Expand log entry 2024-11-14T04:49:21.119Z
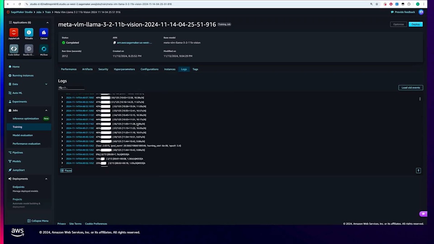This screenshot has height=244, width=434. coord(62,128)
